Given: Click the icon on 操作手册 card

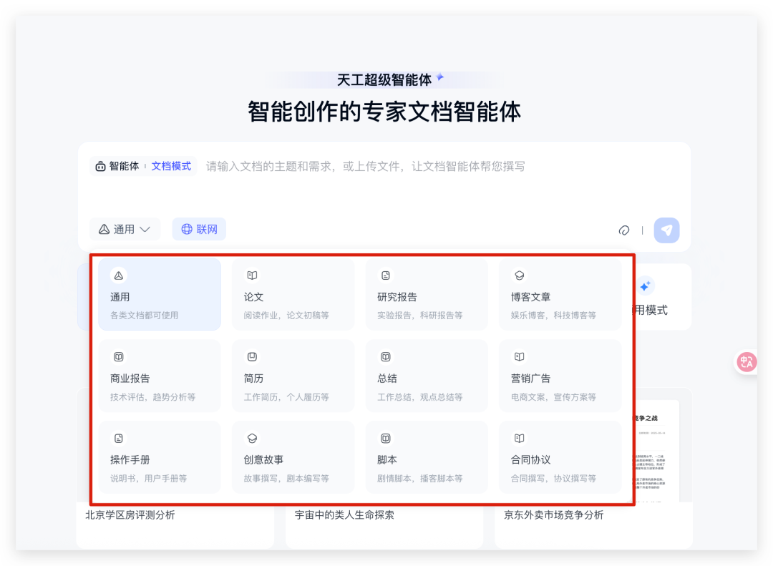Looking at the screenshot, I should [119, 439].
